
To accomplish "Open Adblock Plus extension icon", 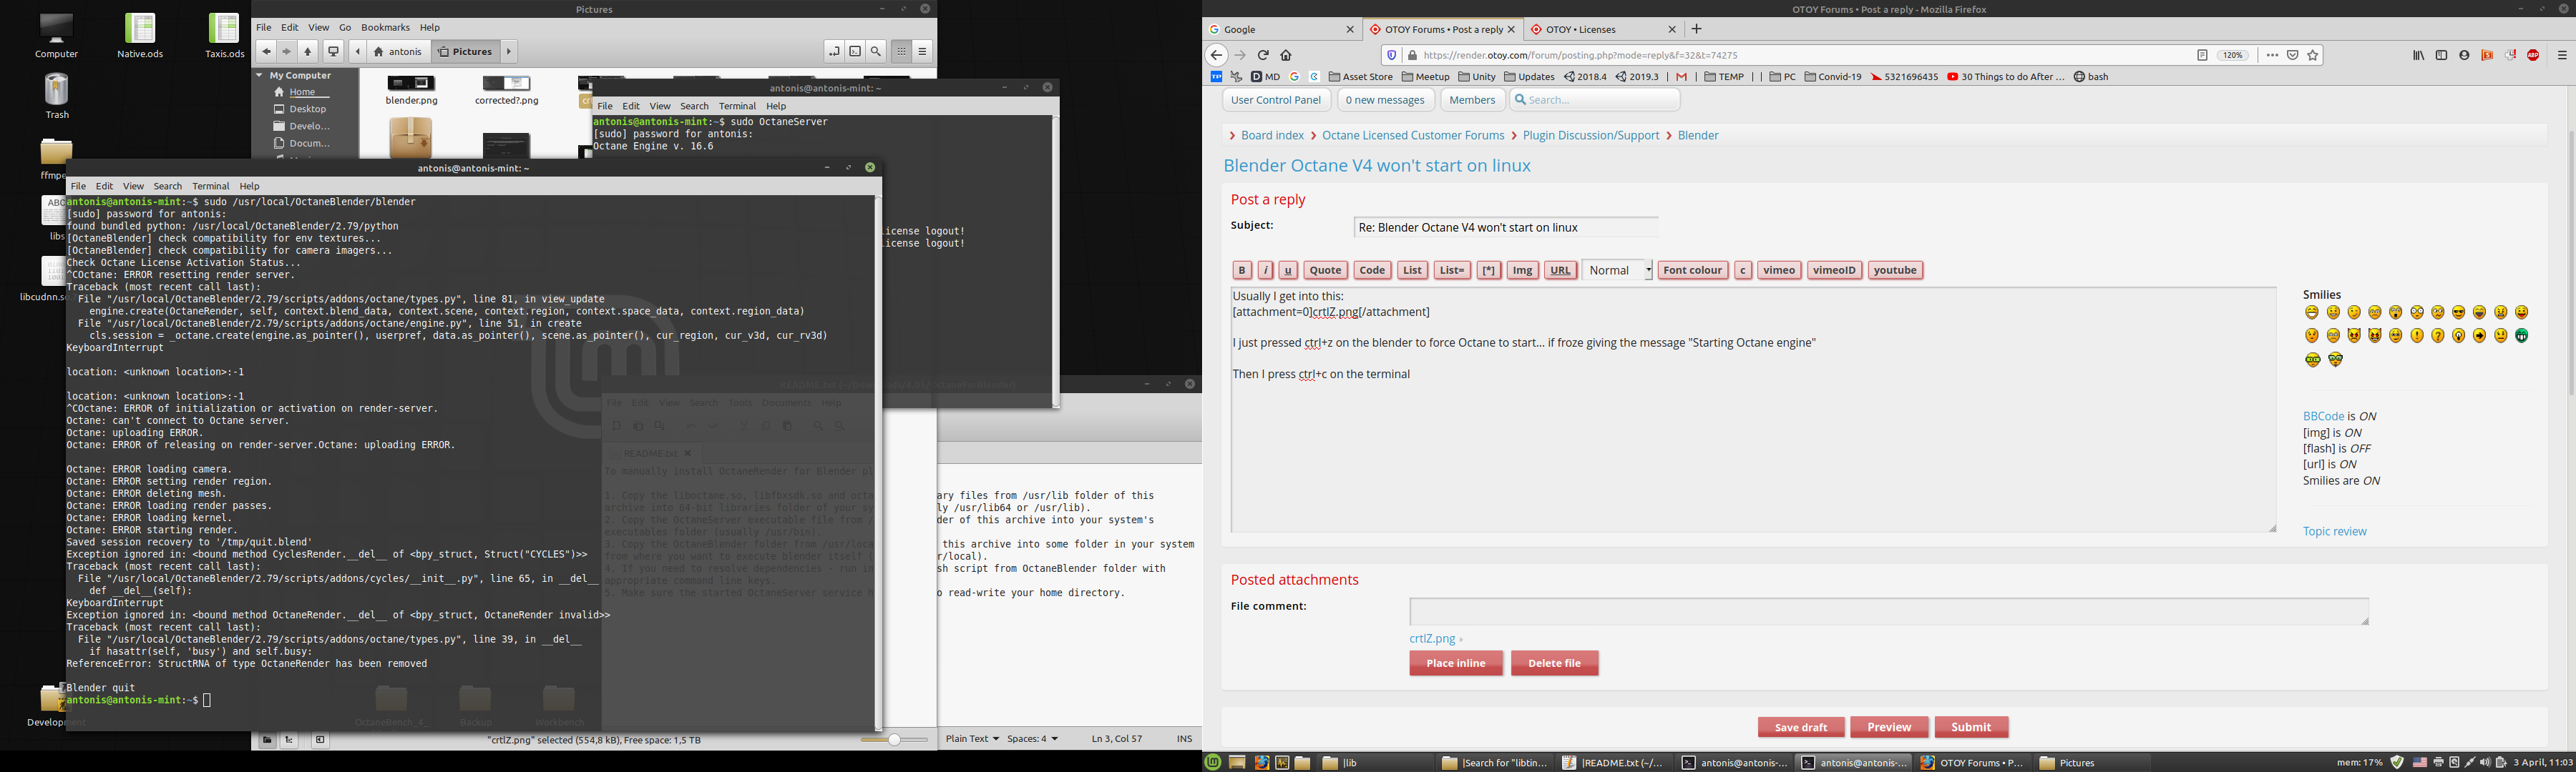I will pos(2533,56).
